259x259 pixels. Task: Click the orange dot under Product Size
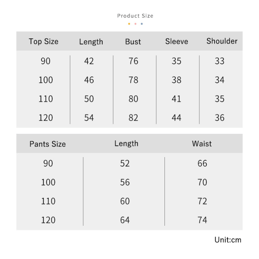click(x=129, y=24)
